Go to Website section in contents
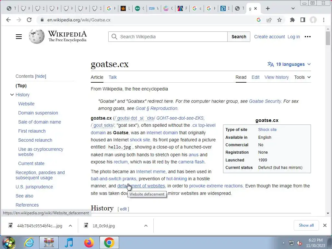The height and width of the screenshot is (249, 332). pos(26,104)
